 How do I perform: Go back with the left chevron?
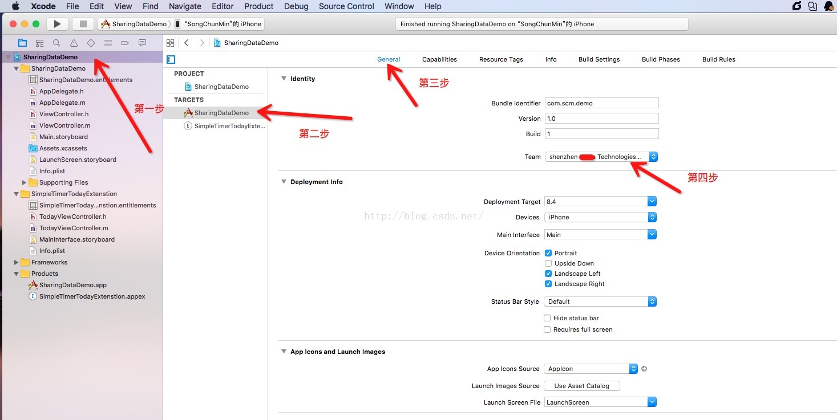tap(187, 43)
